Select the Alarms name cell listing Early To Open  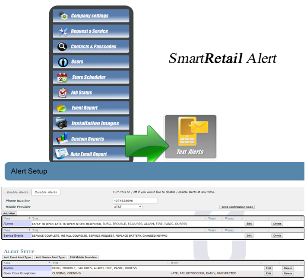click(17, 224)
